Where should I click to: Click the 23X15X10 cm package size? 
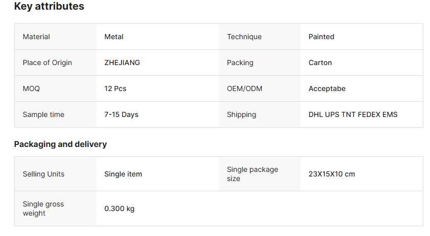pyautogui.click(x=332, y=174)
